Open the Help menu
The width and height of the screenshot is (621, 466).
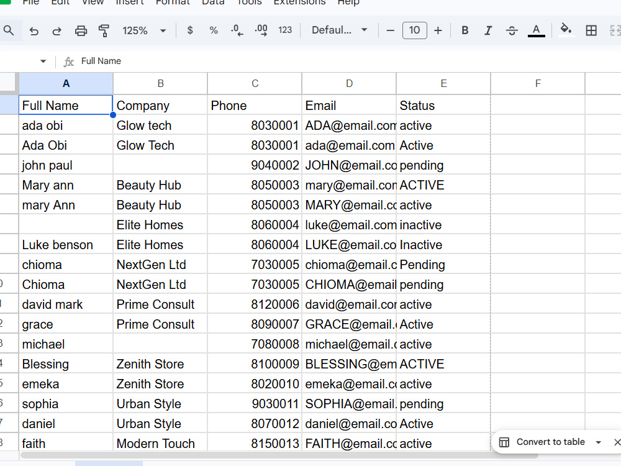click(348, 2)
